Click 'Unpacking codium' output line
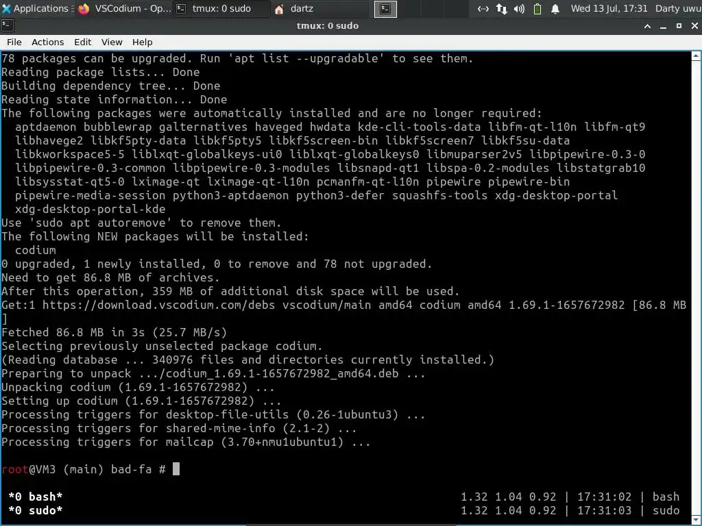Image resolution: width=702 pixels, height=526 pixels. tap(138, 388)
